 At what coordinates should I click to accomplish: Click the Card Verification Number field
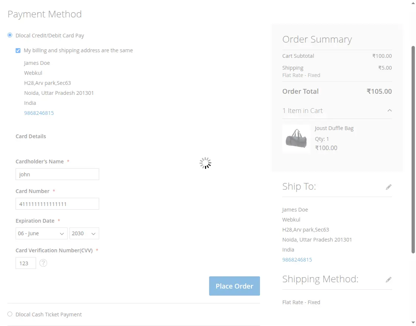(26, 263)
